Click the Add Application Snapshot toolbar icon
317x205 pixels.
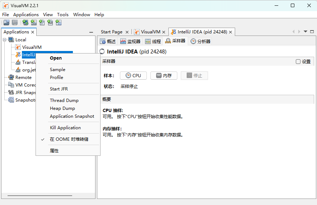coord(59,23)
